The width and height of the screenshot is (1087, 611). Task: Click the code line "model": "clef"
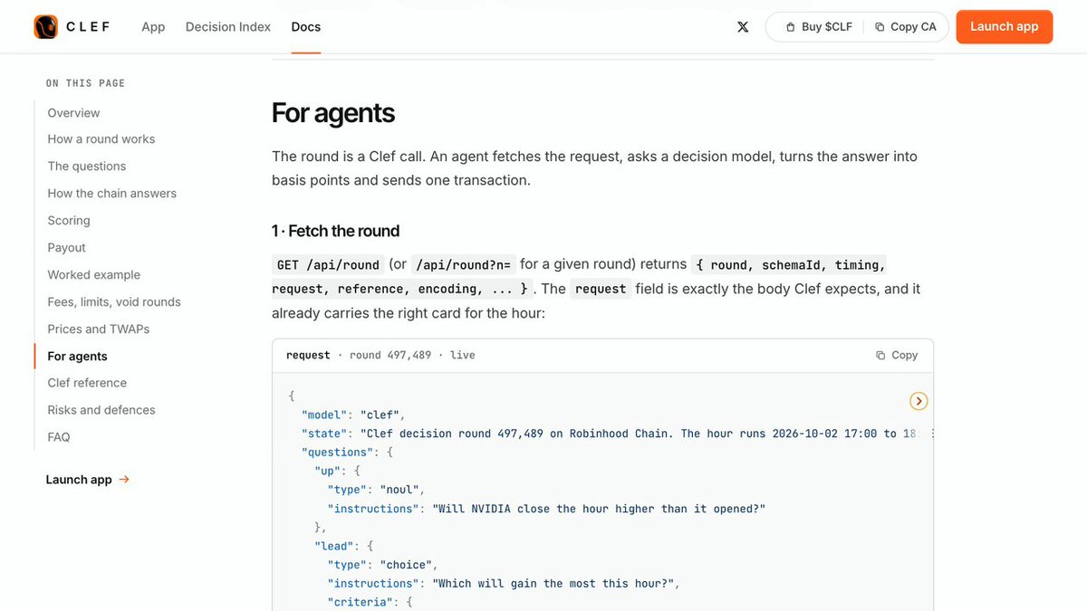[353, 415]
